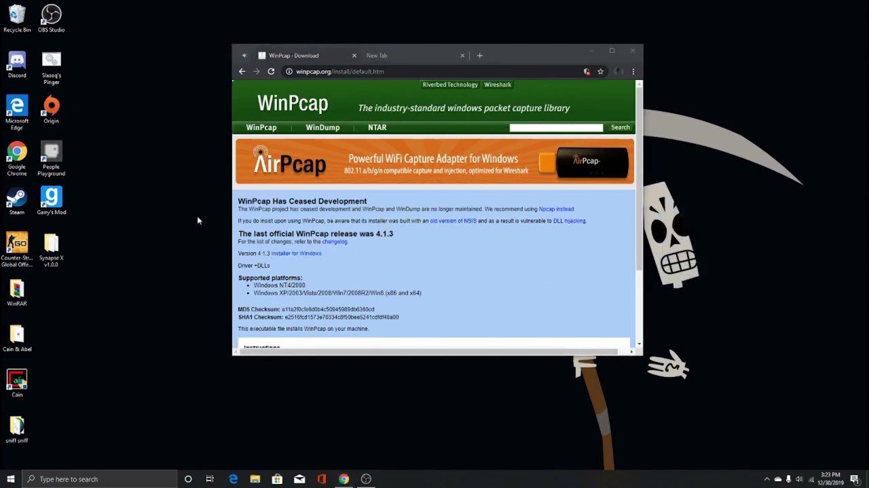The height and width of the screenshot is (488, 869).
Task: Click the installer for Windows download link
Action: pyautogui.click(x=296, y=253)
